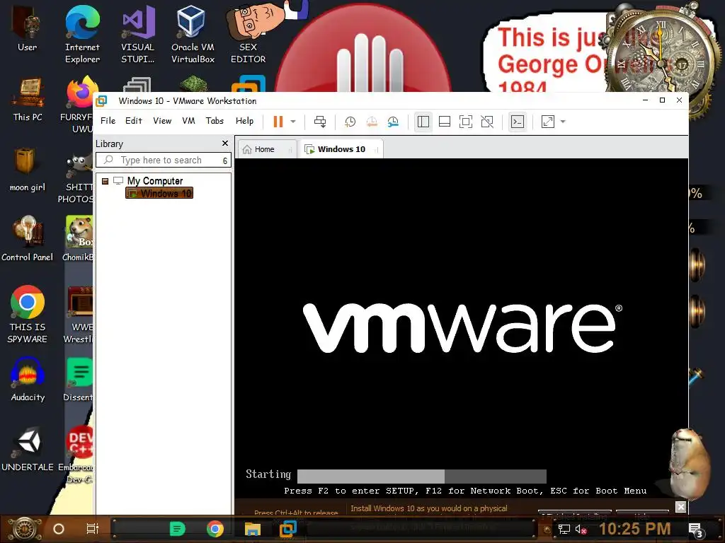Open the notification center icon
The image size is (725, 543).
tap(696, 530)
